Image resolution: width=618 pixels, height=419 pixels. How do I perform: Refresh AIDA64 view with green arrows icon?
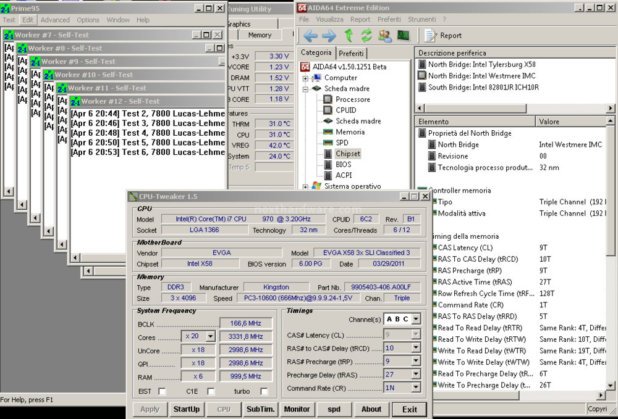pos(366,35)
